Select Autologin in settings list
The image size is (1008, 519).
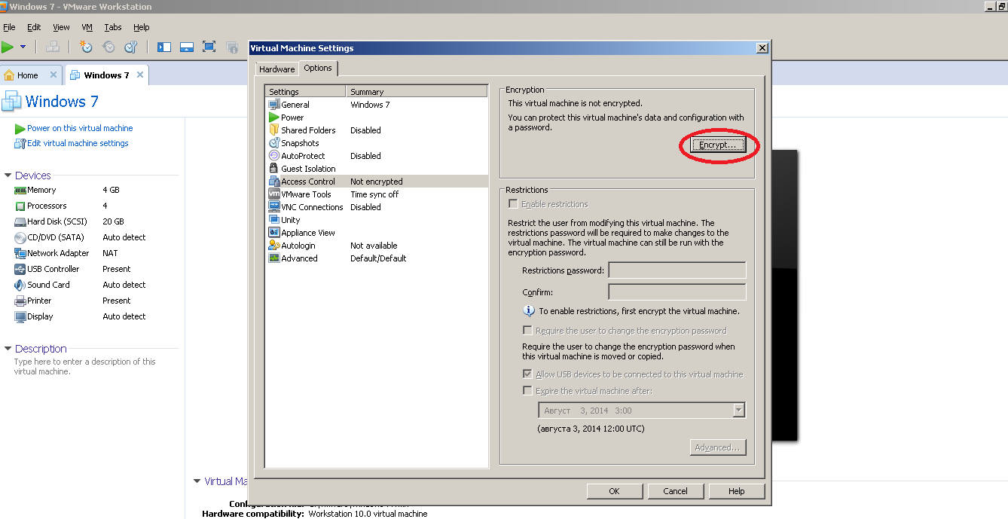(377, 246)
